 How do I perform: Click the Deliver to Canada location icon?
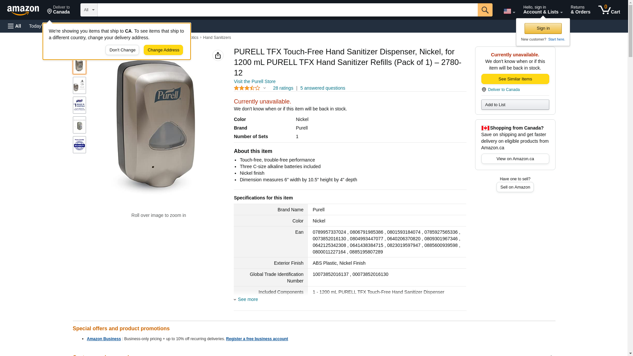pyautogui.click(x=484, y=90)
